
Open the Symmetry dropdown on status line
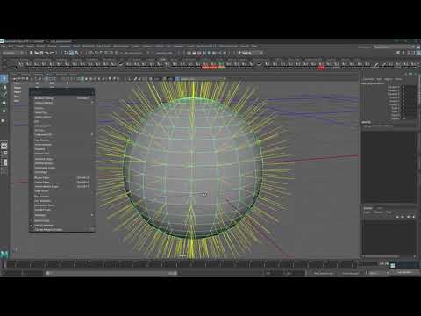164,53
